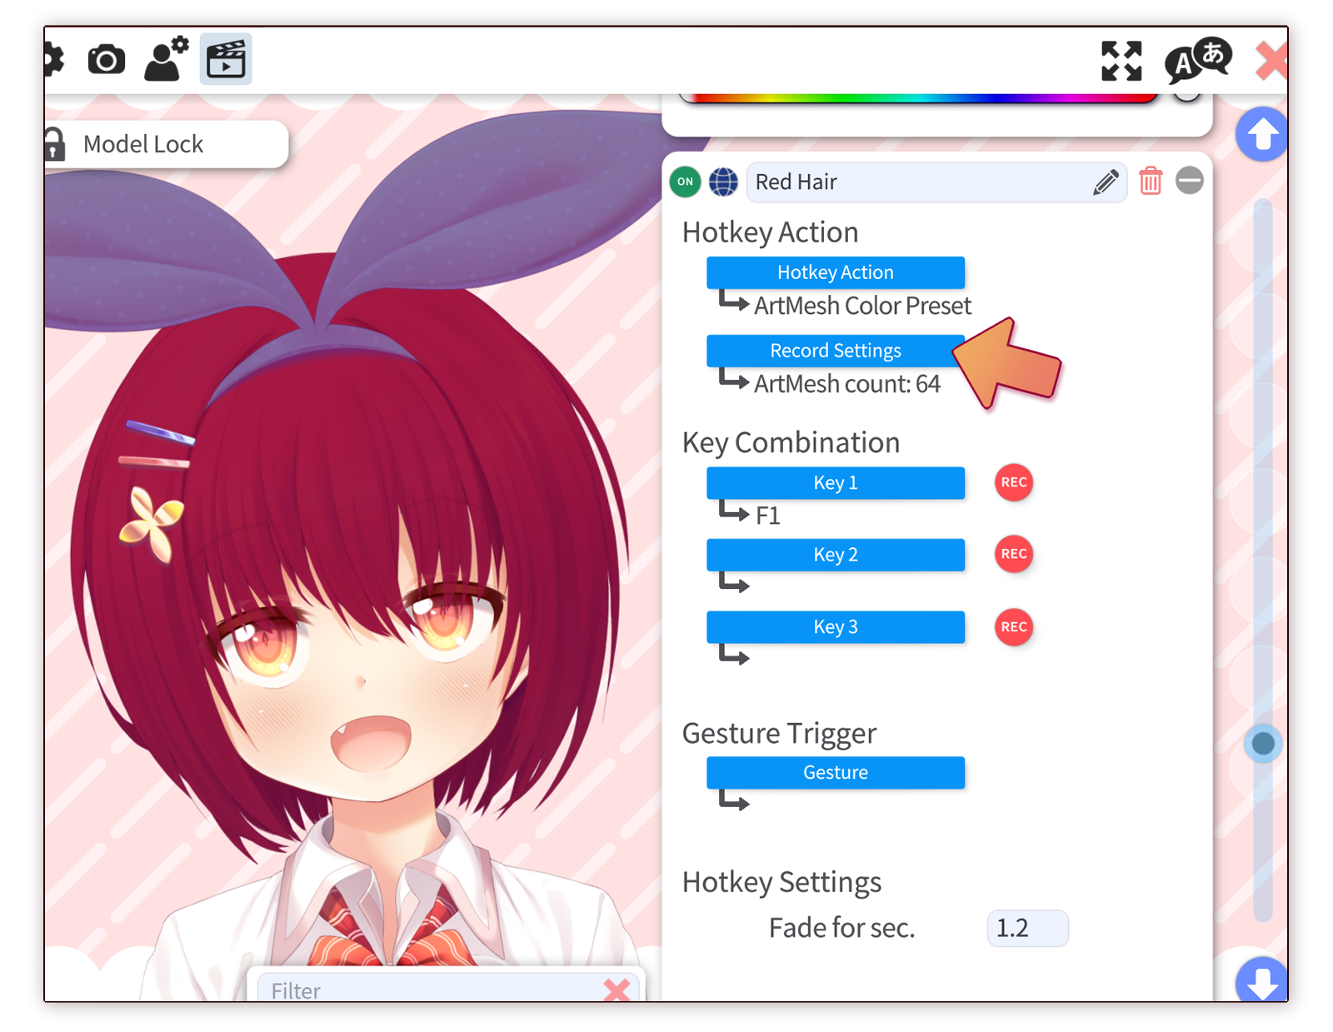Click the scroll up arrow button
1333x1032 pixels.
(x=1262, y=134)
